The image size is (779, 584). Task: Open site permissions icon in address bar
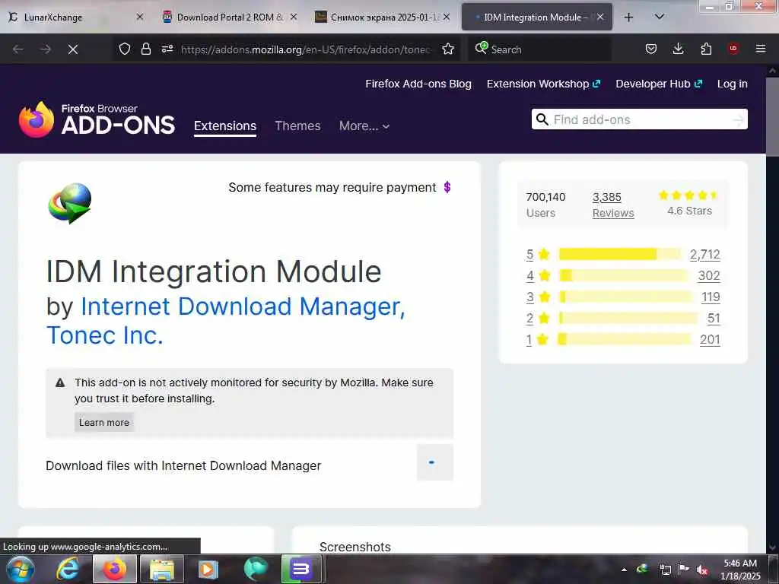tap(167, 49)
